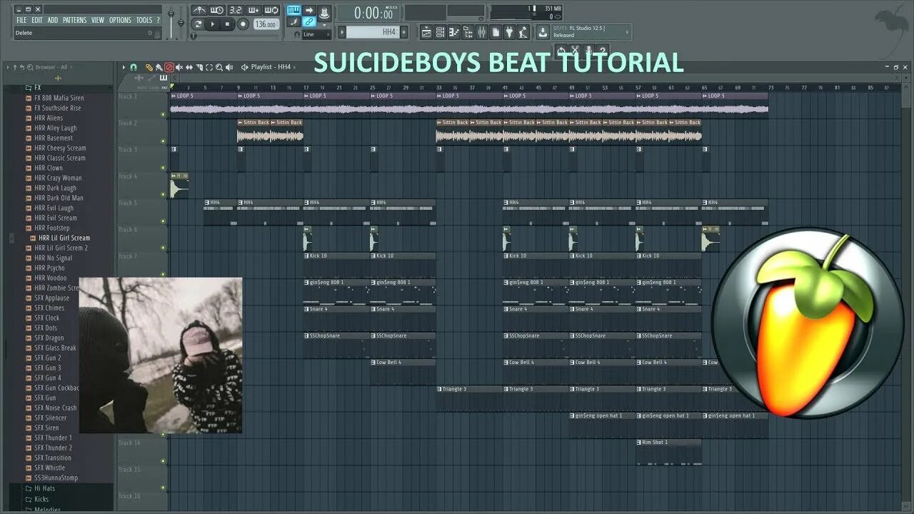The image size is (914, 514).
Task: Open the HH4 pattern selector
Action: coord(373,32)
